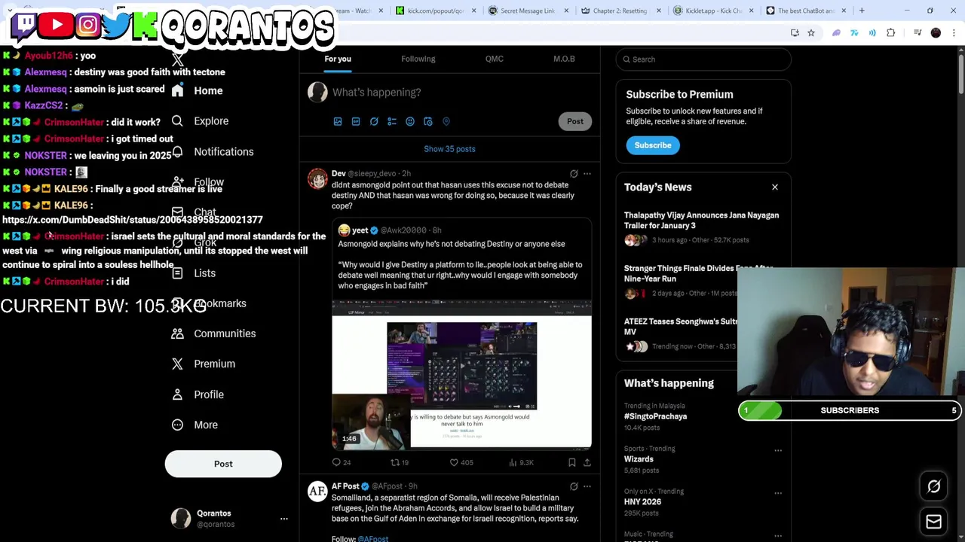
Task: Dismiss the Today's News panel
Action: (774, 187)
